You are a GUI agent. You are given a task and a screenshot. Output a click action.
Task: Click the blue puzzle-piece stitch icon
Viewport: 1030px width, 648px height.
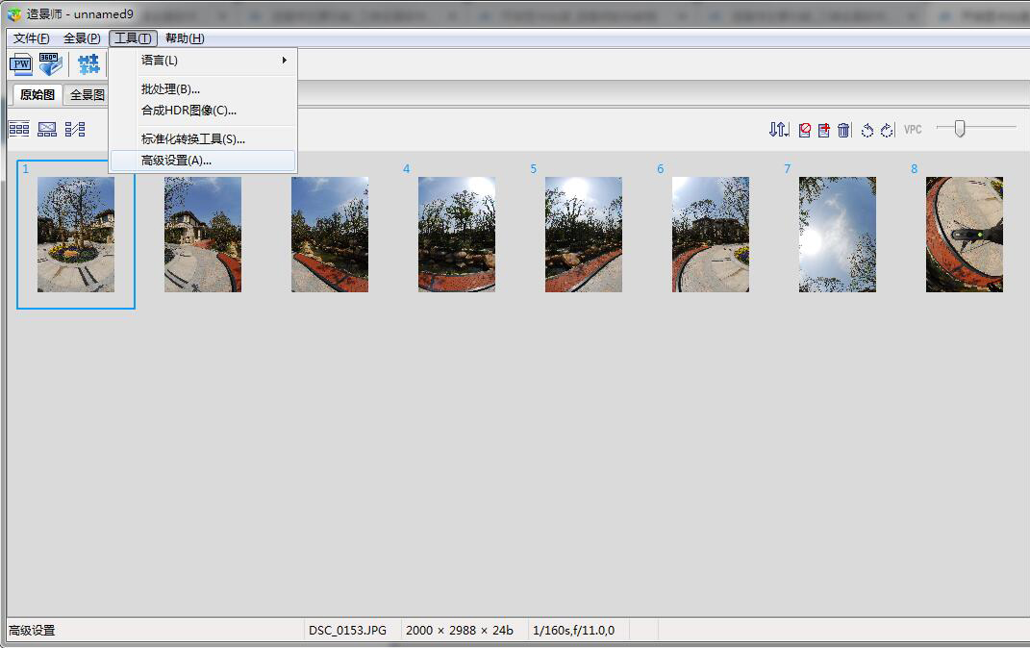[x=88, y=64]
